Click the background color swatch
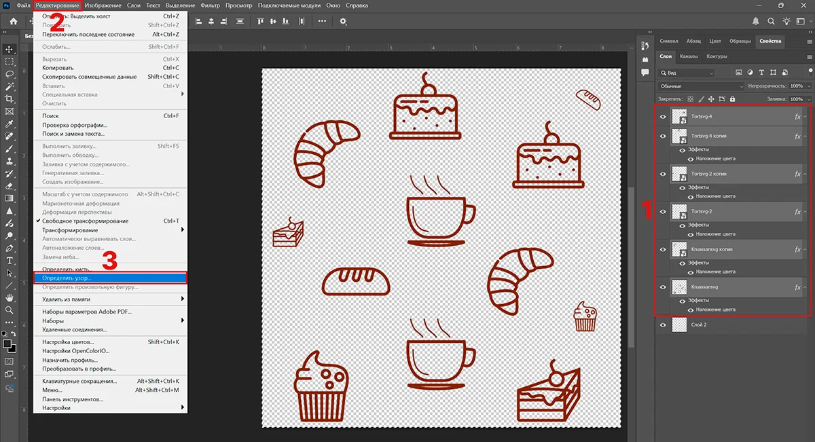This screenshot has height=442, width=815. 13,350
